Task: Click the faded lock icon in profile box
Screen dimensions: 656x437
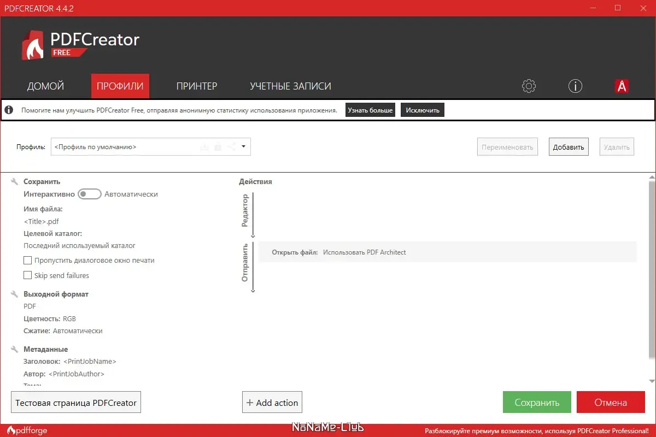Action: tap(218, 146)
